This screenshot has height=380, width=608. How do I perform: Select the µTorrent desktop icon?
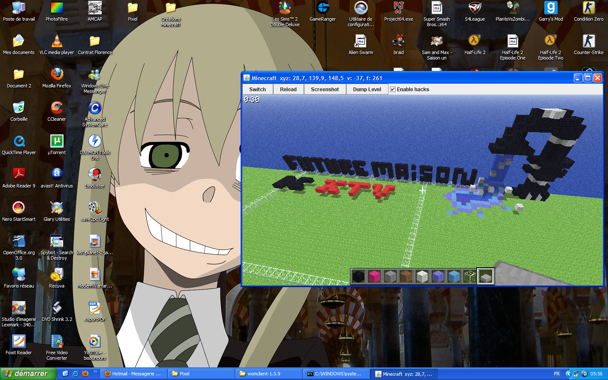tap(57, 145)
